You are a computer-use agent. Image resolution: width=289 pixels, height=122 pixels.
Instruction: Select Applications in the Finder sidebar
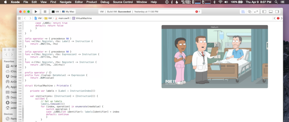pyautogui.click(x=11, y=87)
